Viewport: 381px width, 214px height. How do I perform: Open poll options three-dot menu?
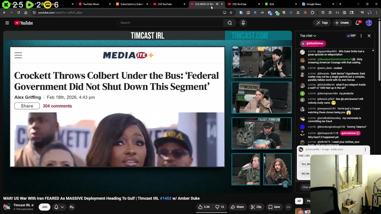point(365,150)
